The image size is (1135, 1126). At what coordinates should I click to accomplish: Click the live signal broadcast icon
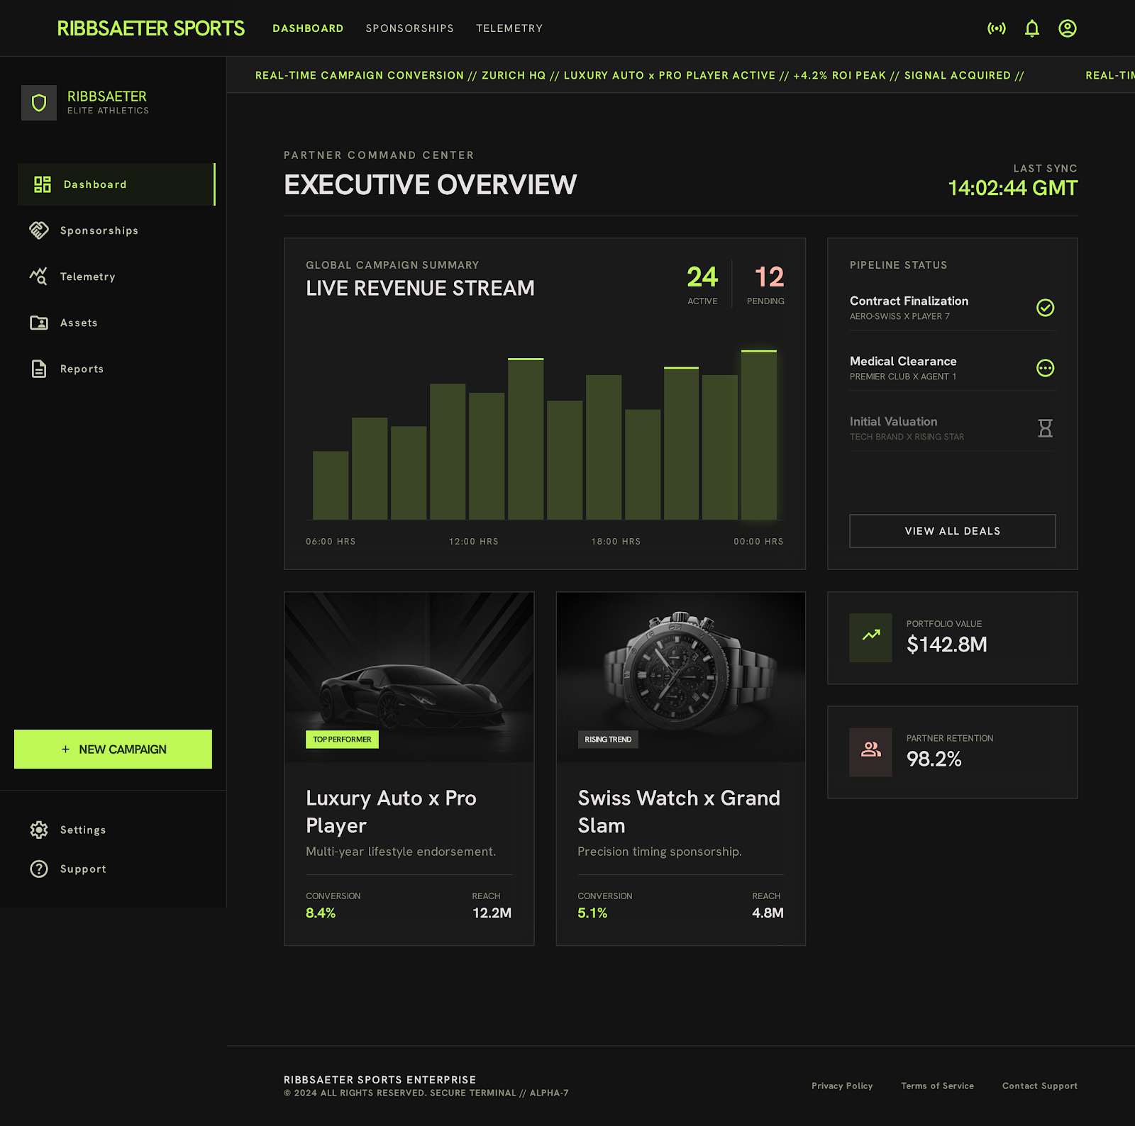click(x=997, y=28)
